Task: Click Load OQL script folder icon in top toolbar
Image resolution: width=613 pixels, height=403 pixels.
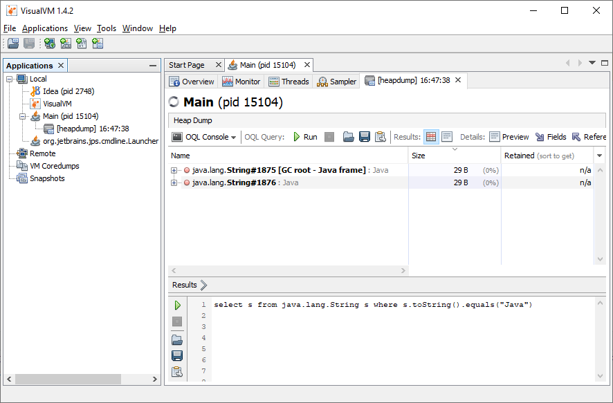Action: pos(349,137)
